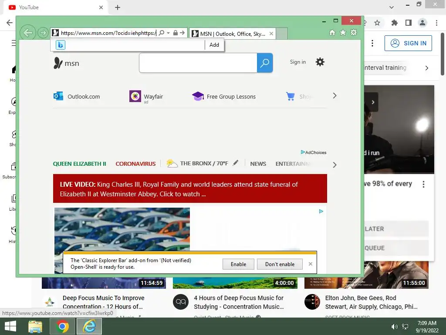The image size is (446, 335).
Task: Select the YouTube tab in Chrome
Action: (56, 7)
